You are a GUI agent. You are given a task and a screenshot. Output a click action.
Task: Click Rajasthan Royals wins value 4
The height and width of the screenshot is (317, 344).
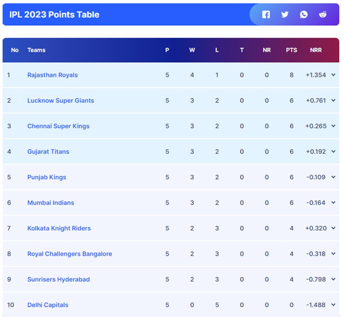tap(192, 75)
